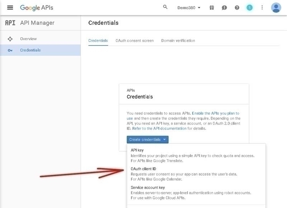Viewport: 287px width, 208px height.
Task: Open the Demo380 project selector dropdown
Action: coord(189,8)
